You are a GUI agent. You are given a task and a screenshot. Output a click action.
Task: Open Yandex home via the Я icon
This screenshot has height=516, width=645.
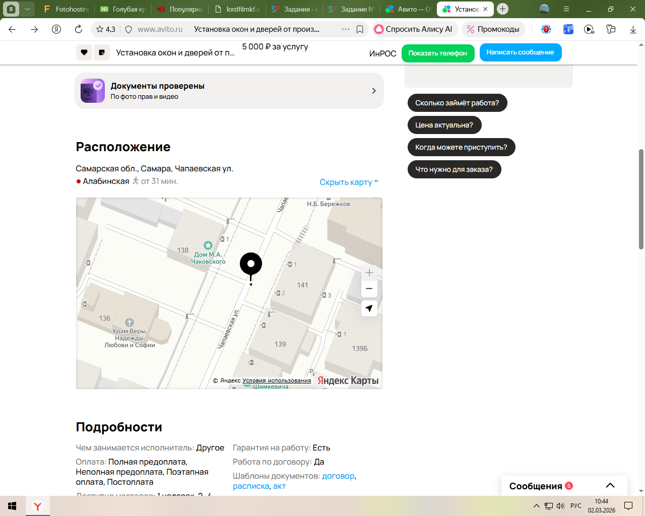56,29
